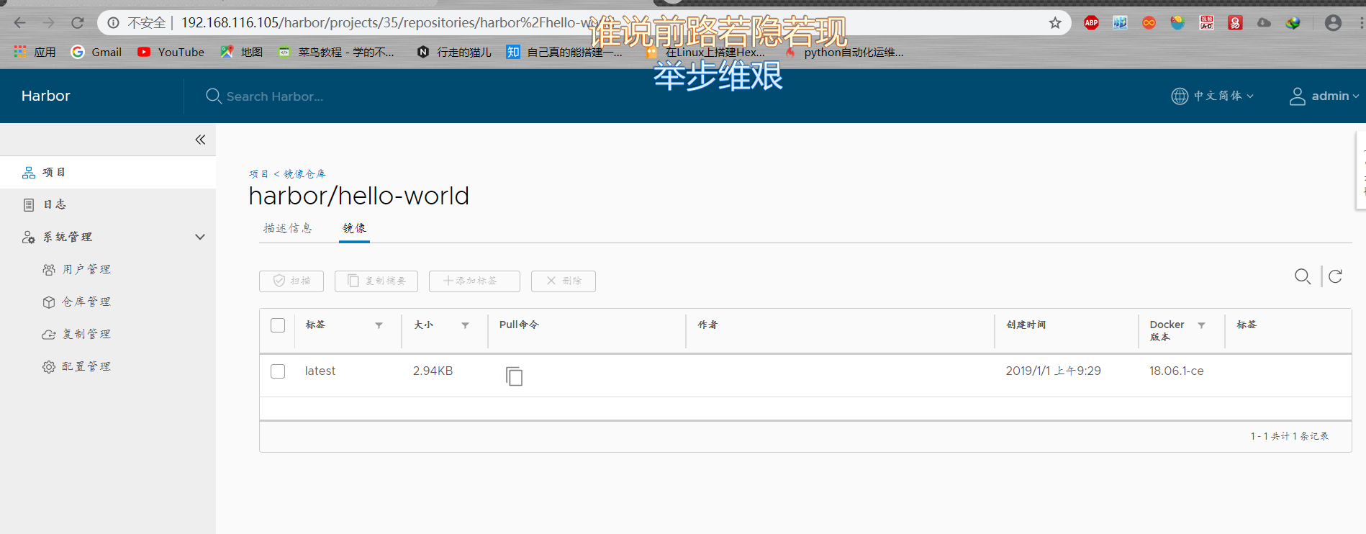Viewport: 1366px width, 534px height.
Task: Click the 创建时间 column header
Action: (x=1026, y=325)
